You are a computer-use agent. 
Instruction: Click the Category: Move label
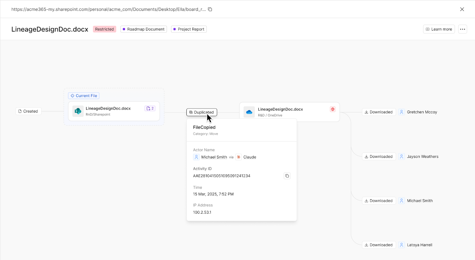205,134
